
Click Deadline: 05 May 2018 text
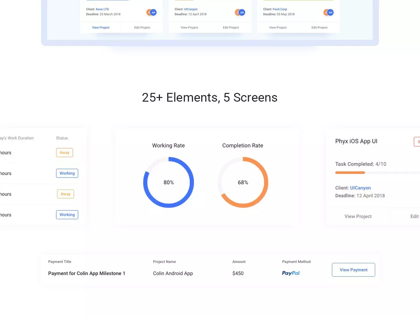point(279,14)
